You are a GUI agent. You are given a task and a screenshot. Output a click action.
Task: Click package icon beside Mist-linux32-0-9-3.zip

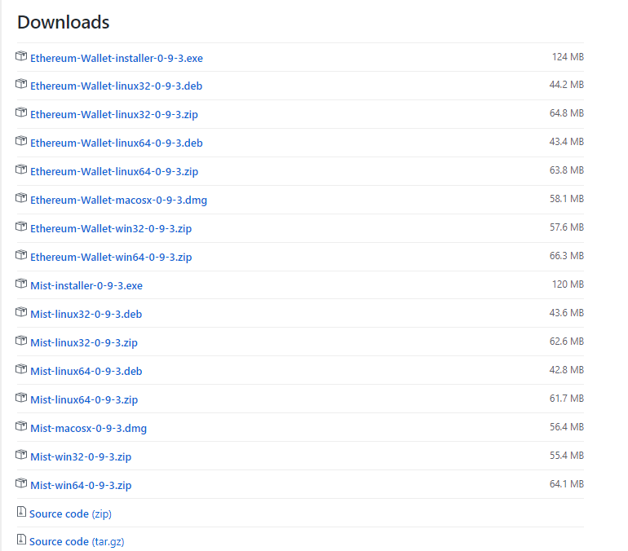point(21,341)
